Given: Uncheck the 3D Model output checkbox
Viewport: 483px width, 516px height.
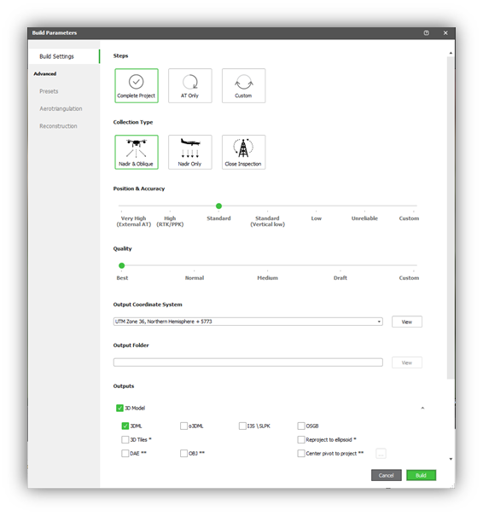Looking at the screenshot, I should (x=119, y=408).
